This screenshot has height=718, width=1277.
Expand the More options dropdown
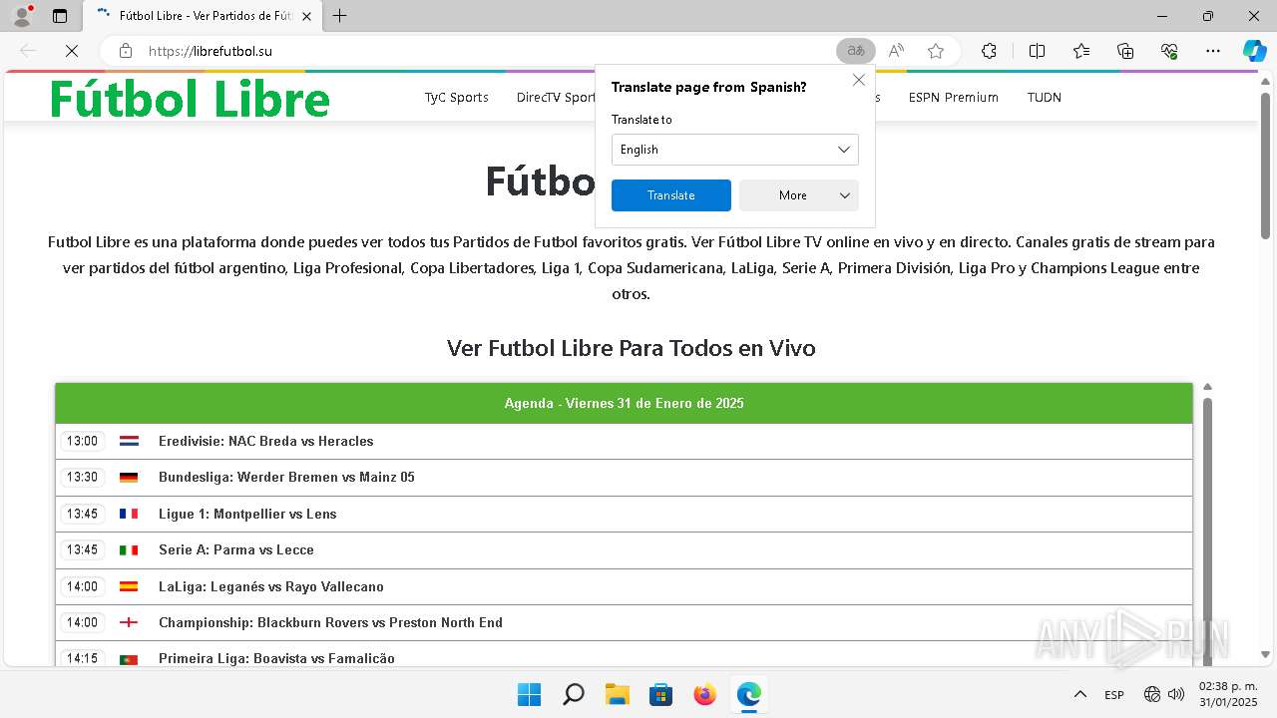click(x=799, y=195)
